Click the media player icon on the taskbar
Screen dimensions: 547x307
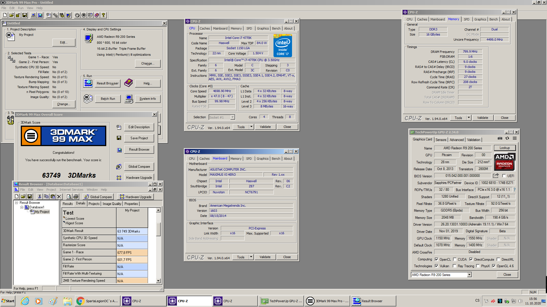coord(39,301)
